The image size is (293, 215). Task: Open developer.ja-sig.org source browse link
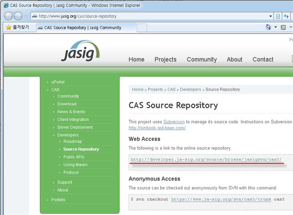(206, 159)
